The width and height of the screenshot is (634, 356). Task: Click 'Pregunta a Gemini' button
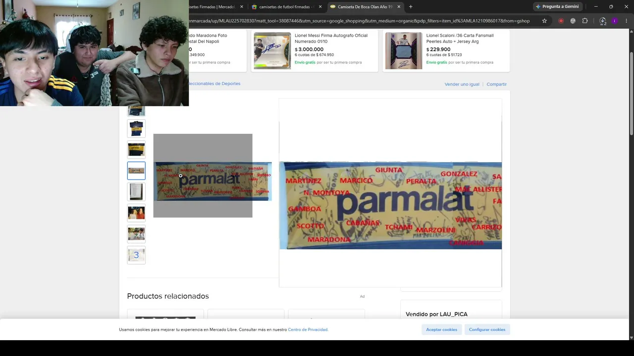pos(557,7)
